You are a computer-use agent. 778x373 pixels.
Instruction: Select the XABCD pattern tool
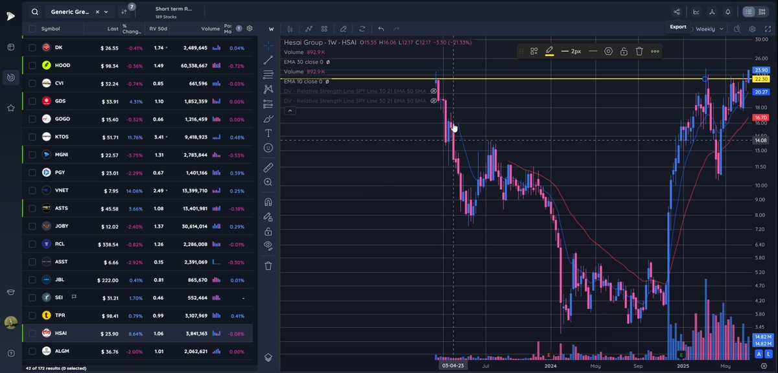coord(268,89)
